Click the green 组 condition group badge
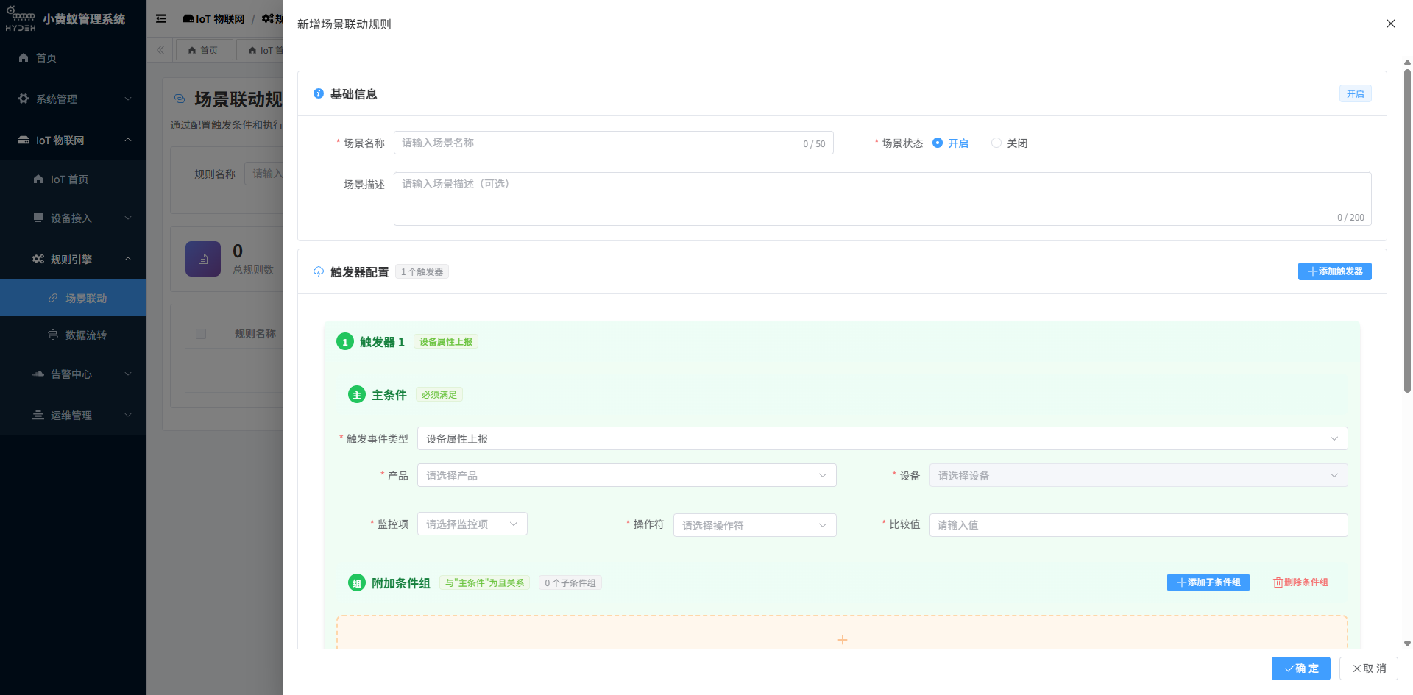 click(x=357, y=583)
